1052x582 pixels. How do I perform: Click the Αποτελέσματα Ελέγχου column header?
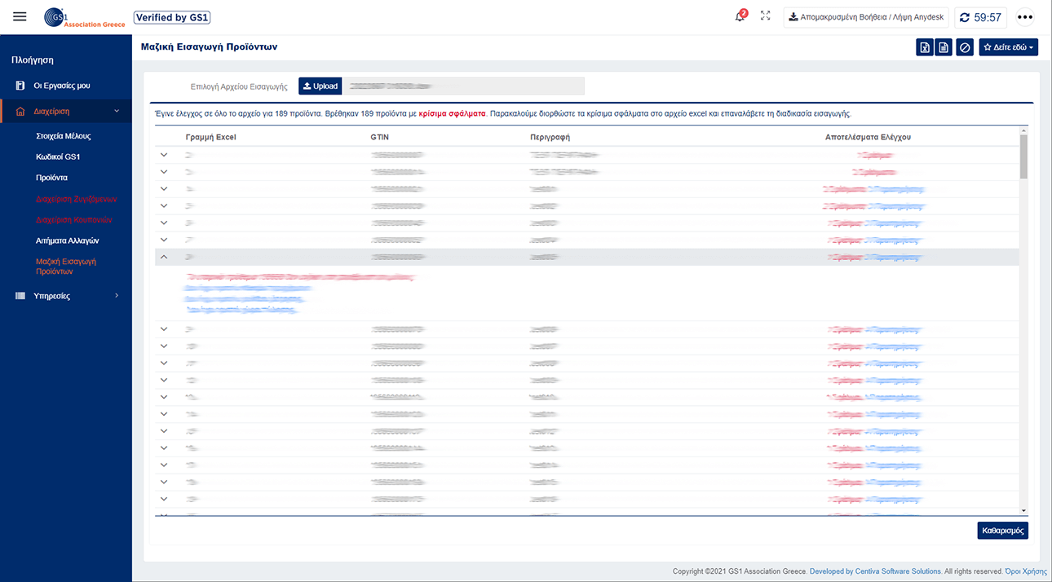point(868,137)
